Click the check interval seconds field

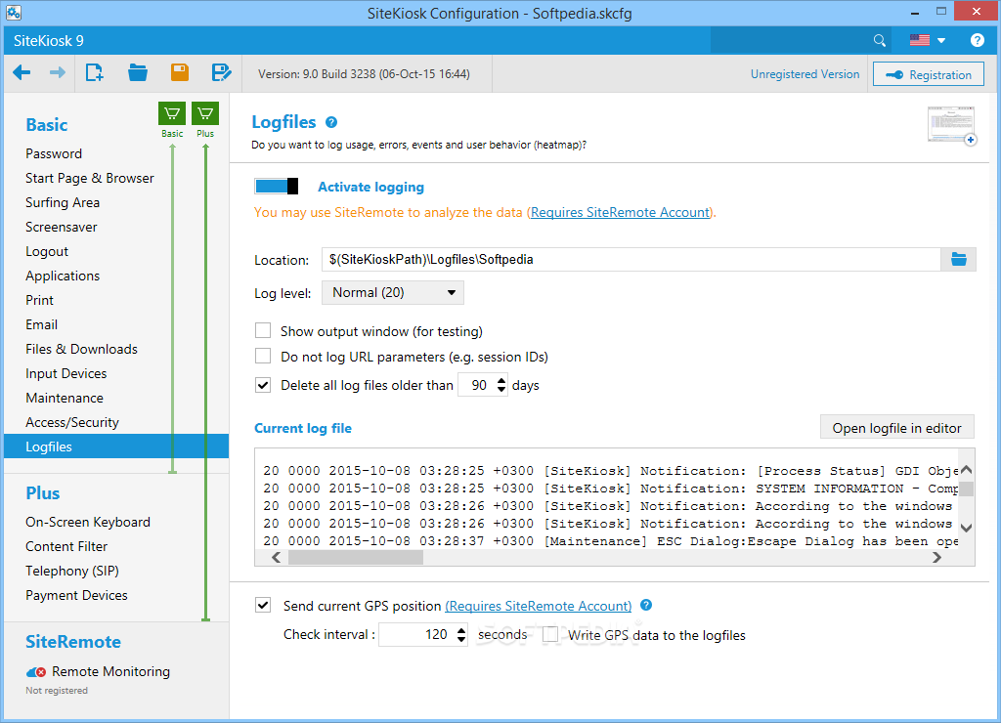[416, 634]
